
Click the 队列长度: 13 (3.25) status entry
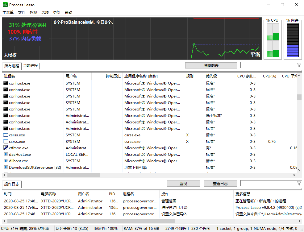[72, 229]
